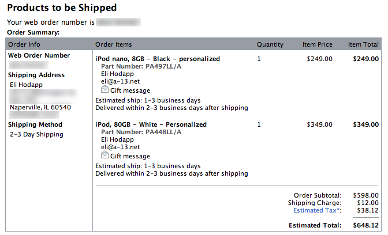Image resolution: width=388 pixels, height=235 pixels.
Task: Click the 2-3 Day Shipping method text
Action: 37,134
